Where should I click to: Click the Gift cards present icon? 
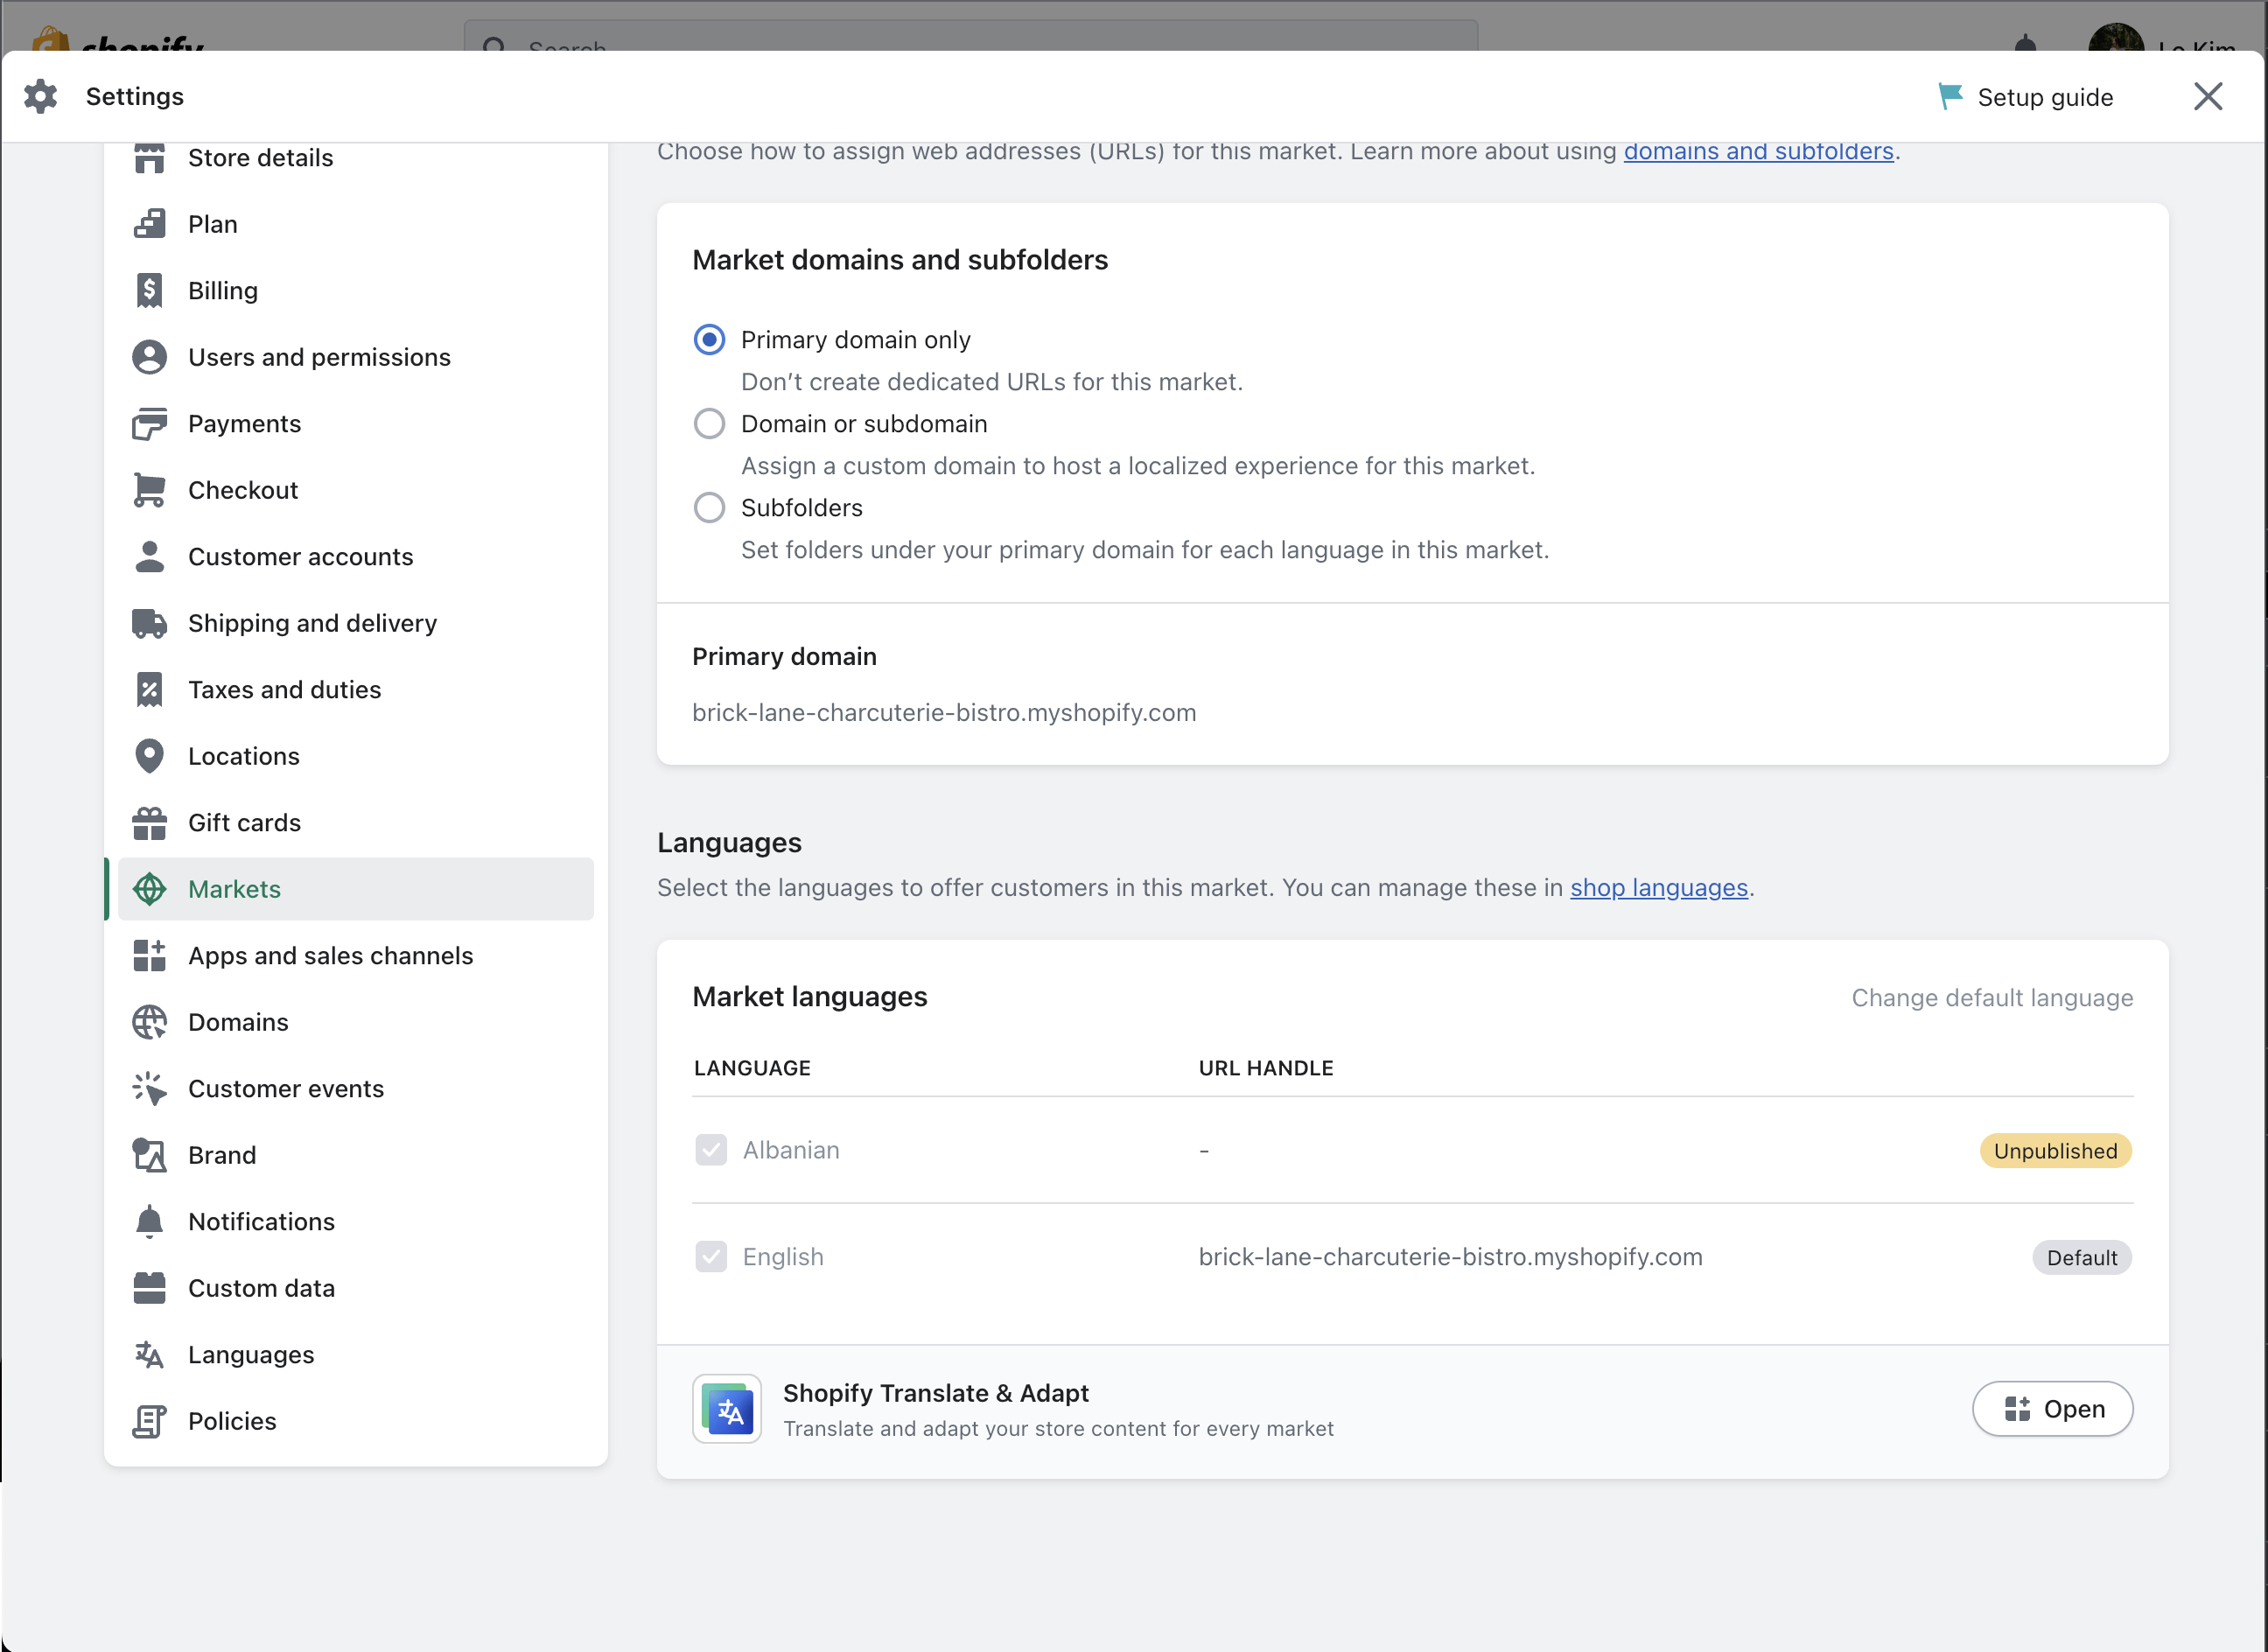click(149, 823)
